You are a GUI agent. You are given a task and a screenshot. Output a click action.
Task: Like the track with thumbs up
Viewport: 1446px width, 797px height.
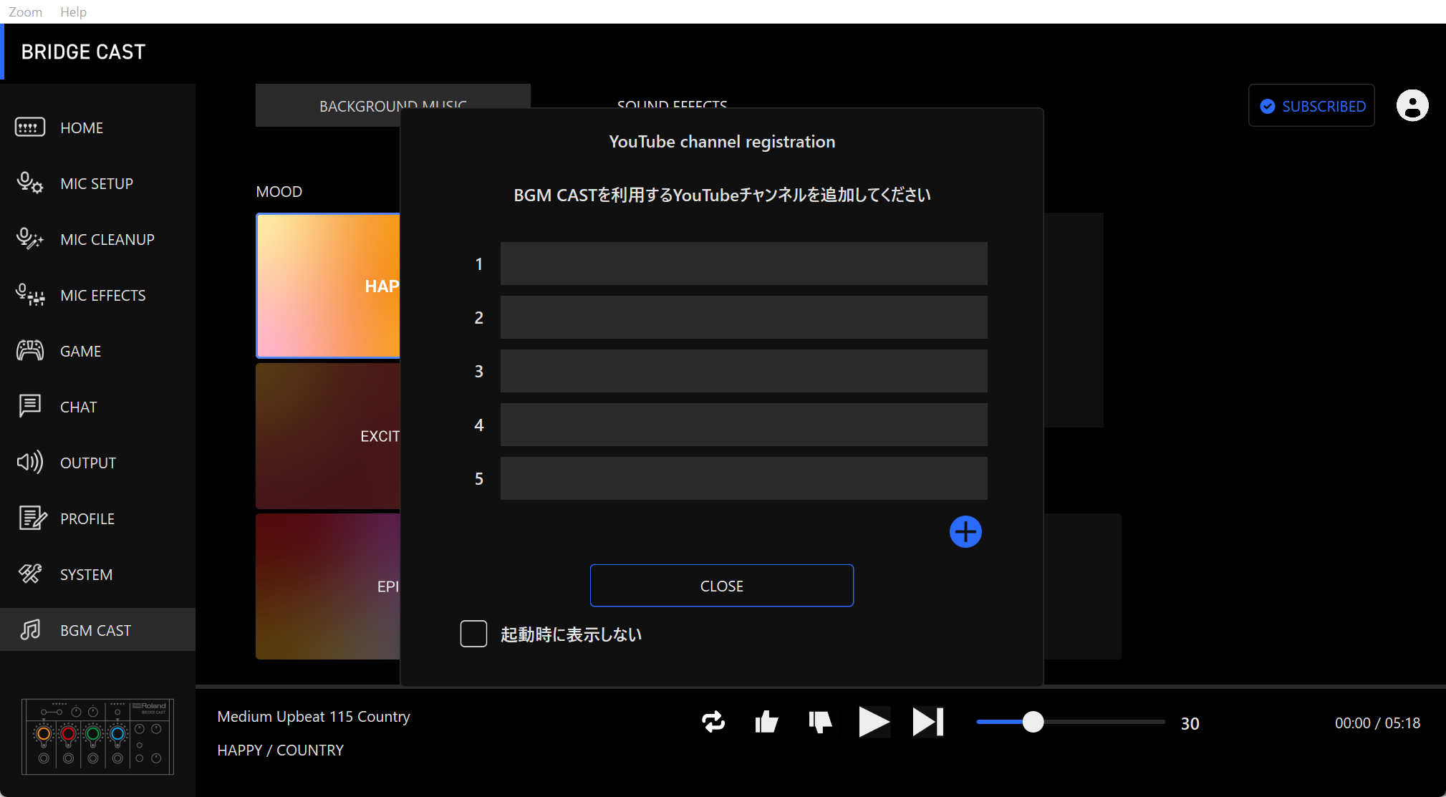pyautogui.click(x=766, y=723)
